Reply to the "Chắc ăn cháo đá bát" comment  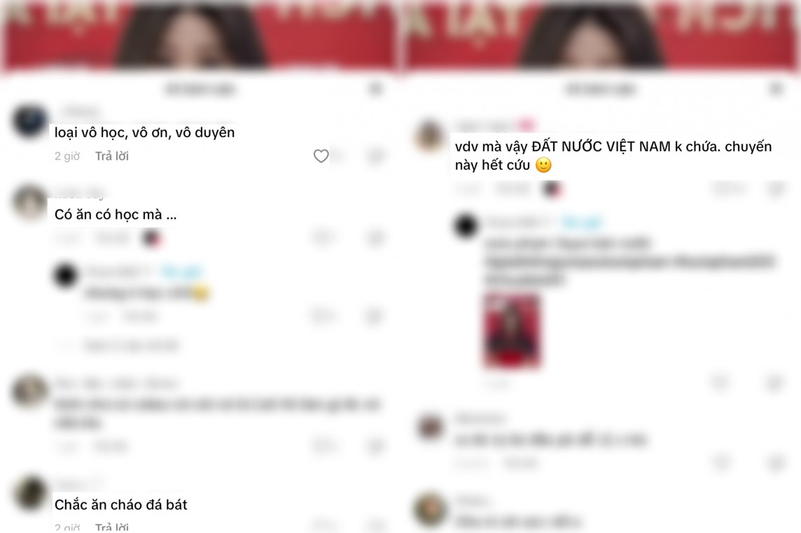coord(111,527)
